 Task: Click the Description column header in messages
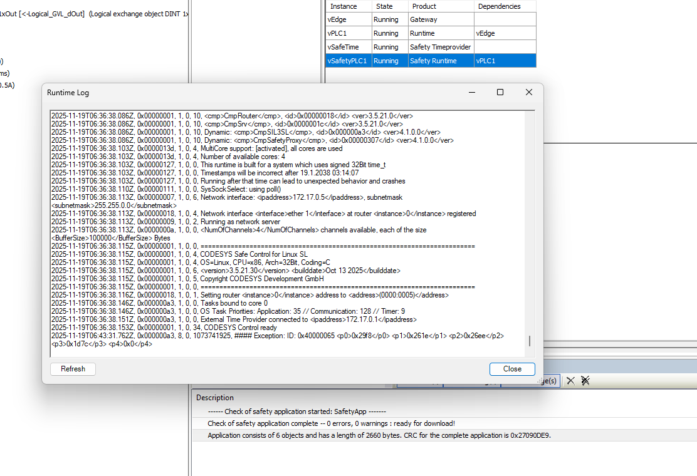215,398
